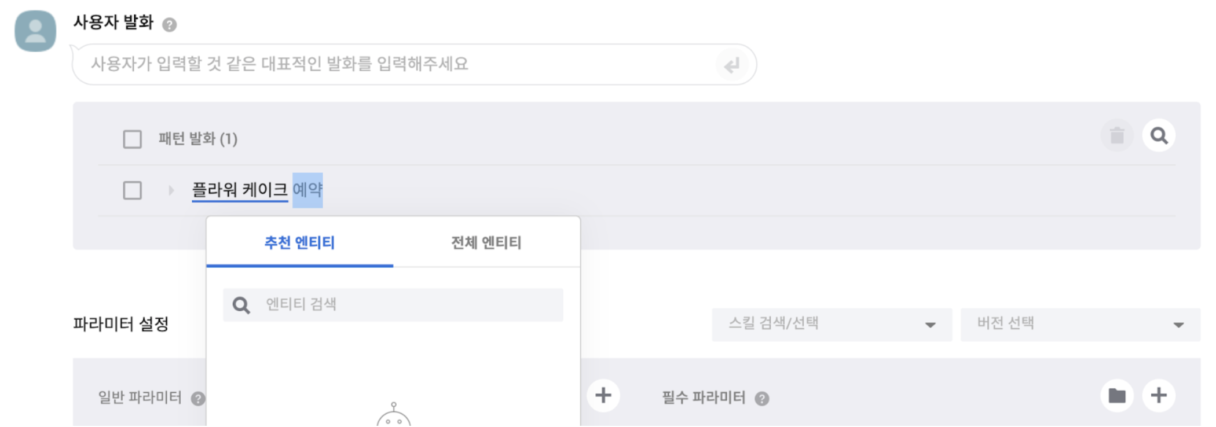
Task: Check the 플라워 케이크 예약 utterance checkbox
Action: pos(133,190)
